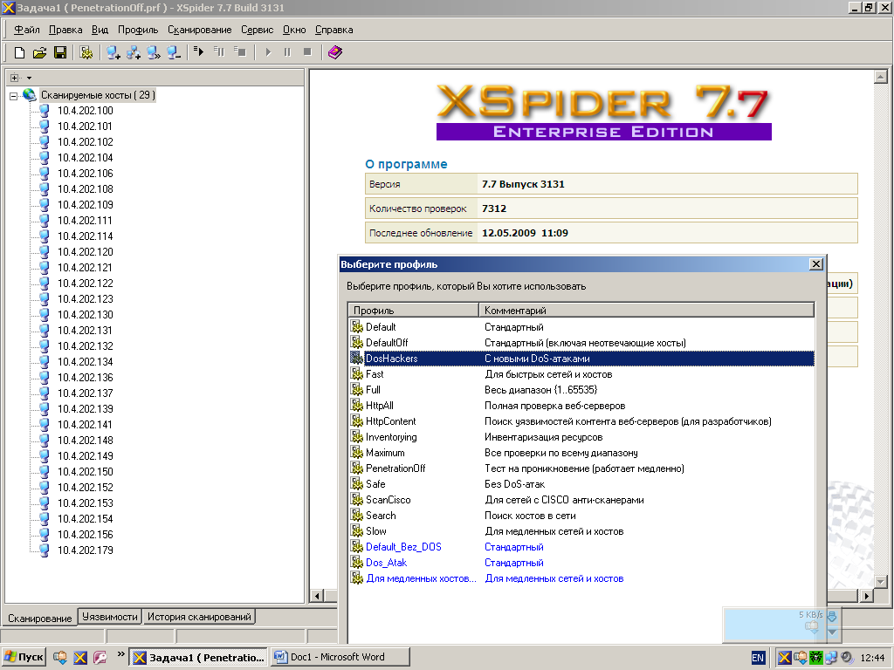Screen dimensions: 894x670
Task: Open the help book toolbar icon
Action: click(335, 52)
